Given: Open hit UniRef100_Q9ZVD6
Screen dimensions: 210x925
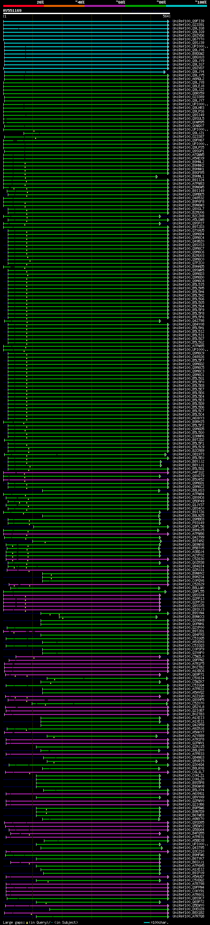Looking at the screenshot, I should click(x=188, y=35).
